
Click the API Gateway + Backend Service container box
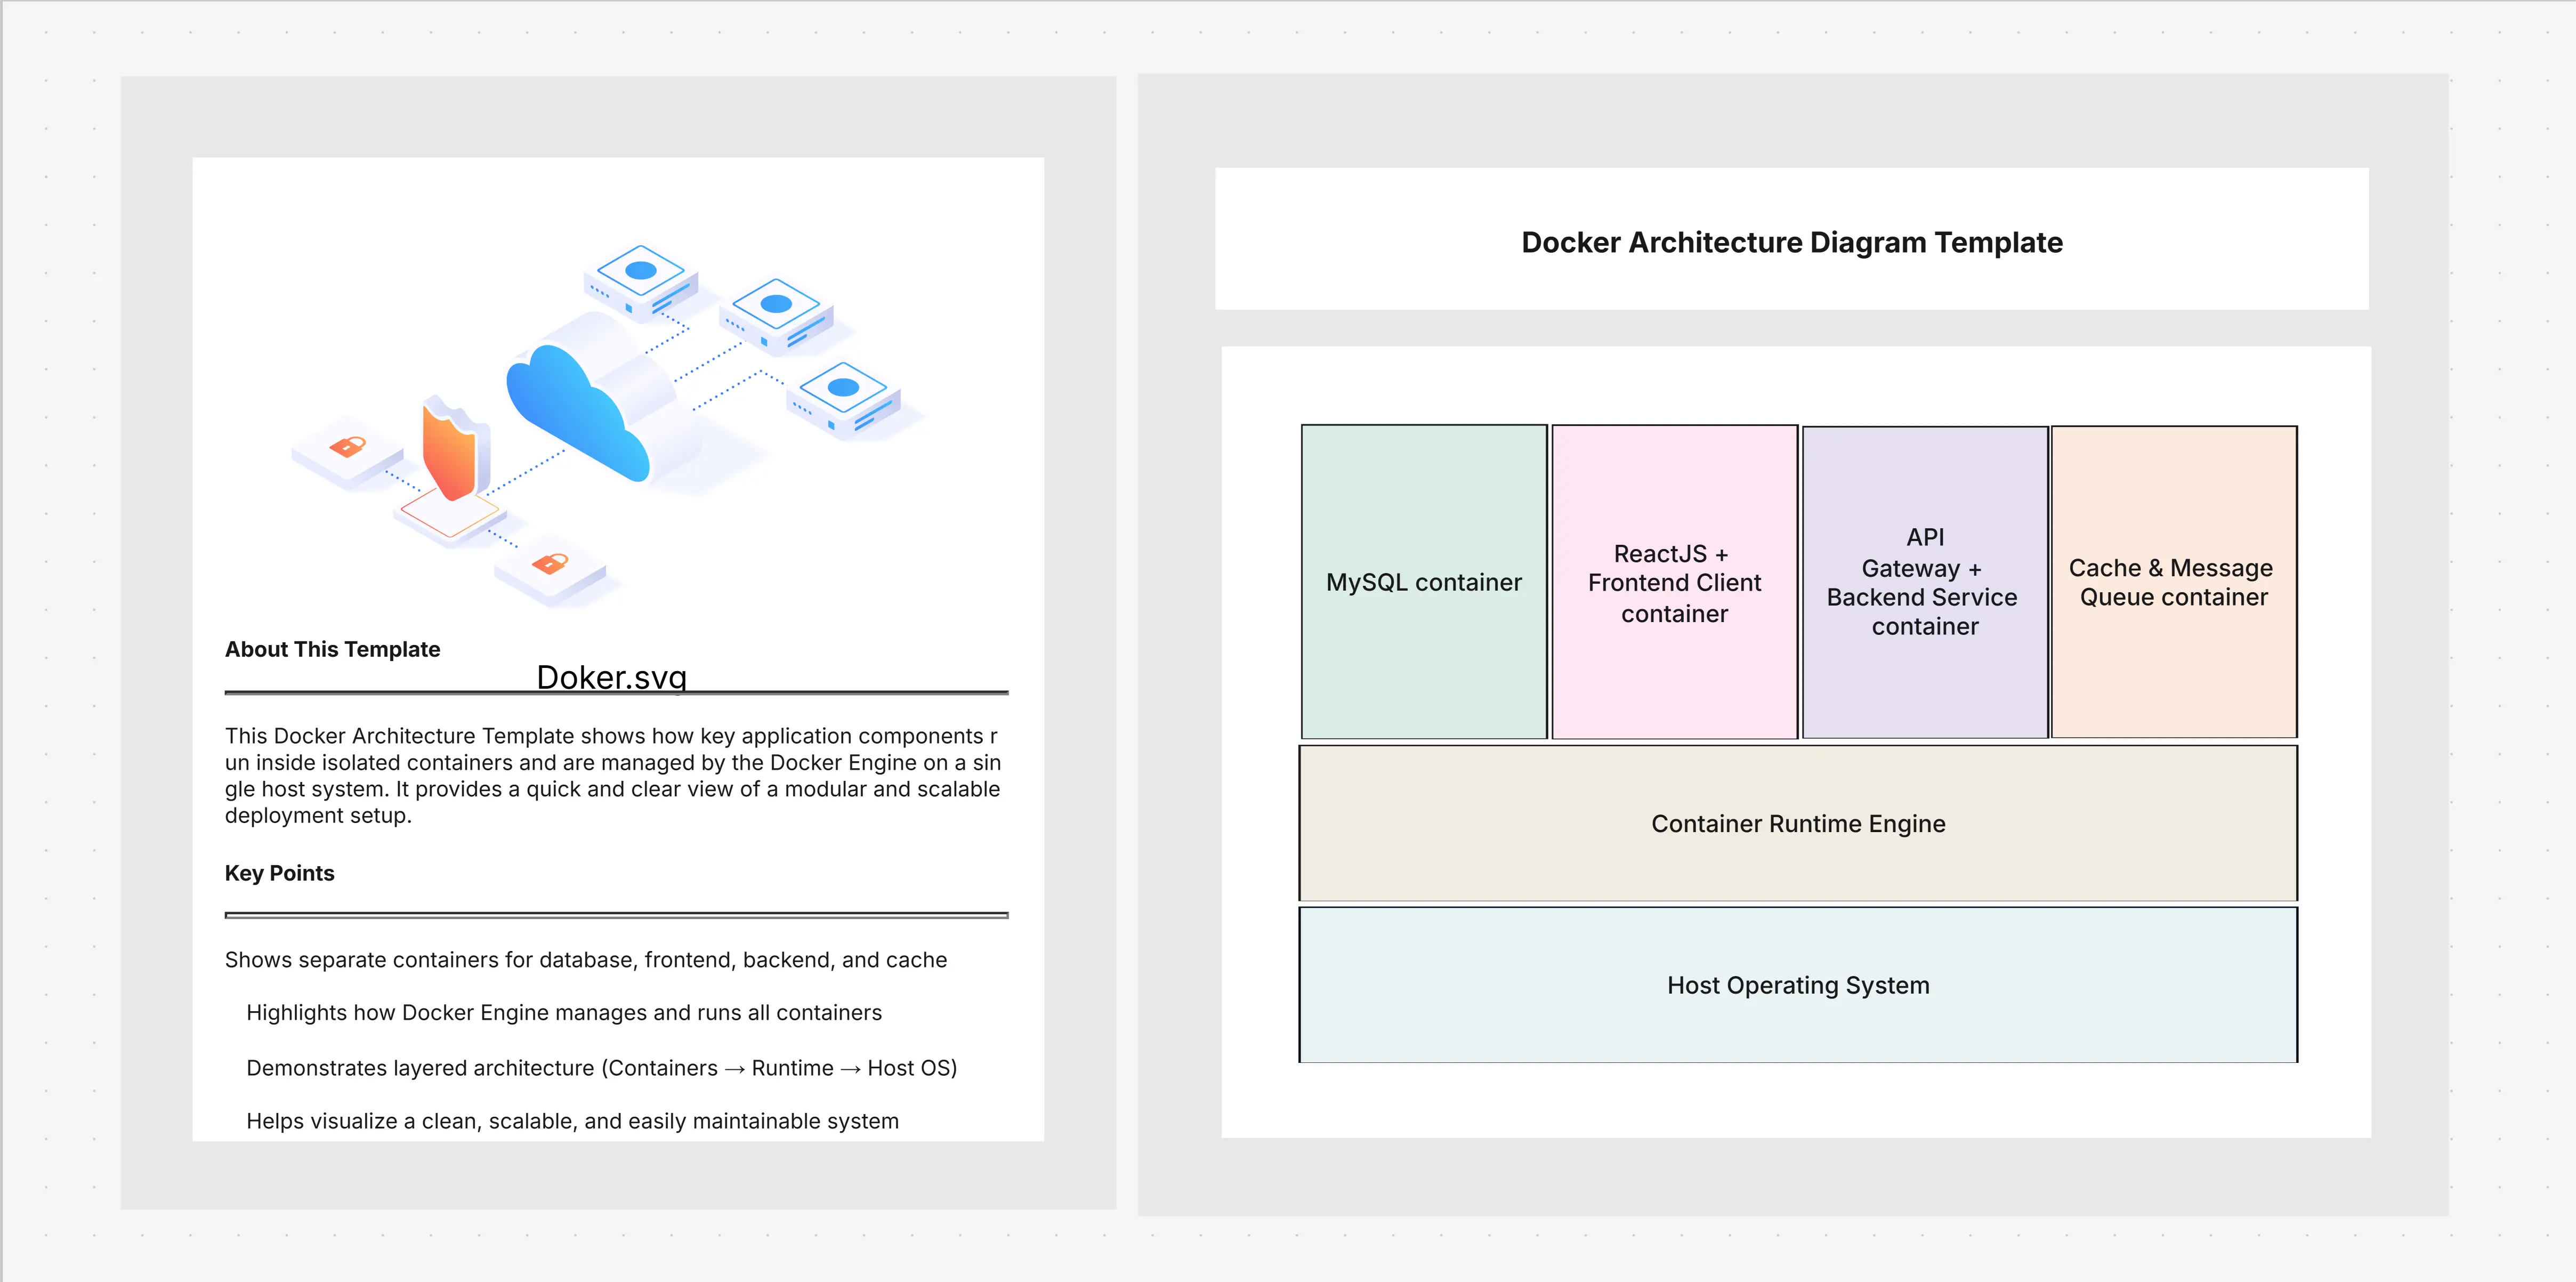pos(1923,582)
